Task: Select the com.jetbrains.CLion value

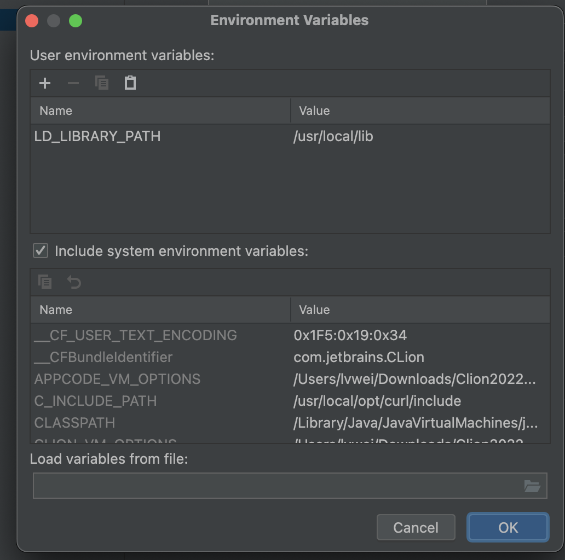Action: coord(359,357)
